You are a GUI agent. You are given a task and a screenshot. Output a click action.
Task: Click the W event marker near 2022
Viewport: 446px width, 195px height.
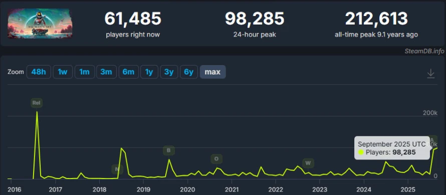[308, 163]
